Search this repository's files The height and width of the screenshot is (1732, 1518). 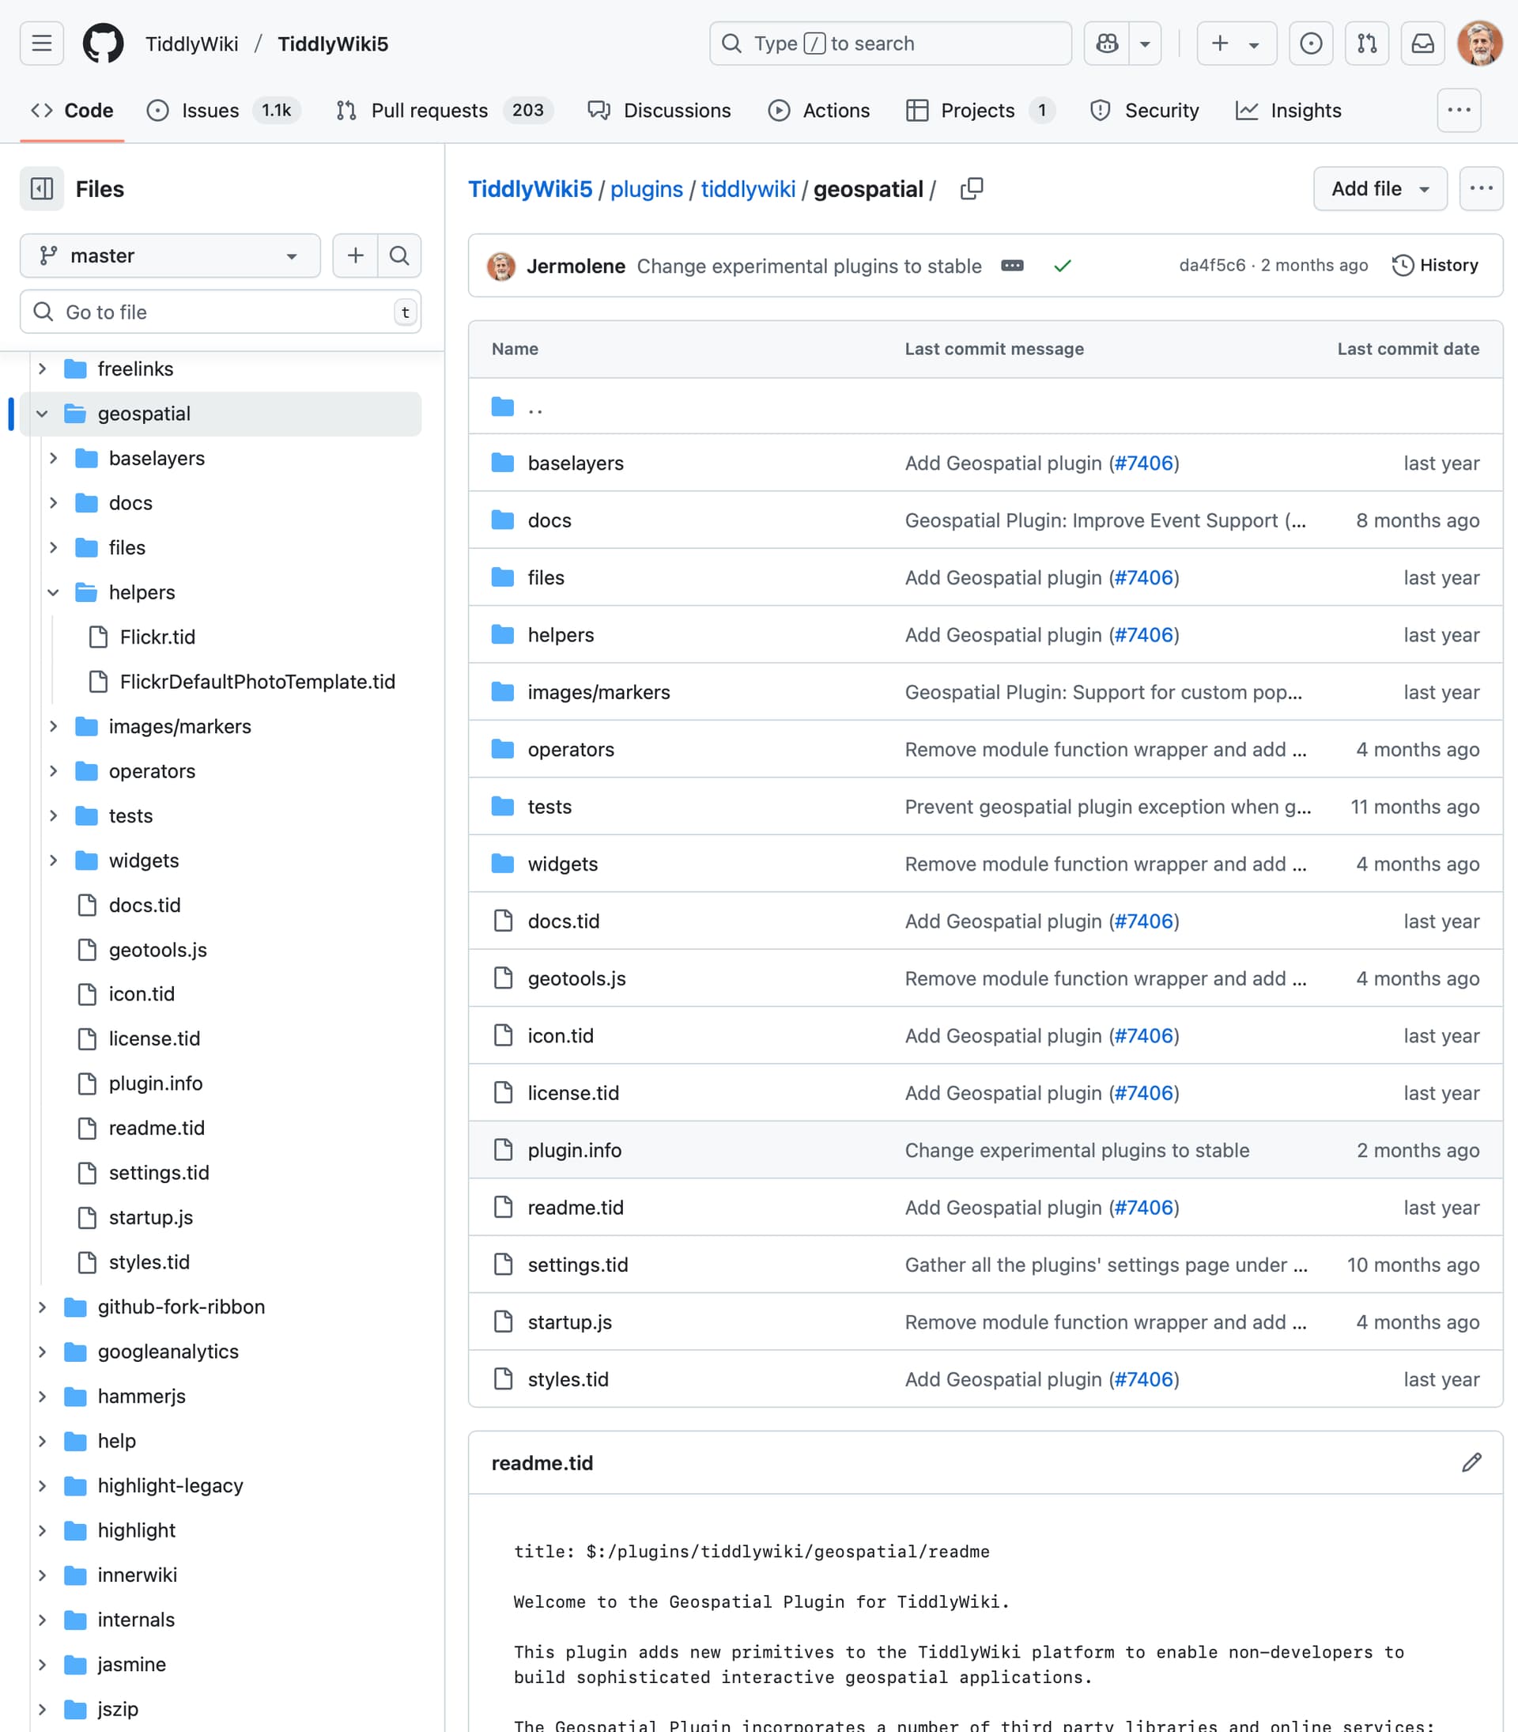click(399, 255)
